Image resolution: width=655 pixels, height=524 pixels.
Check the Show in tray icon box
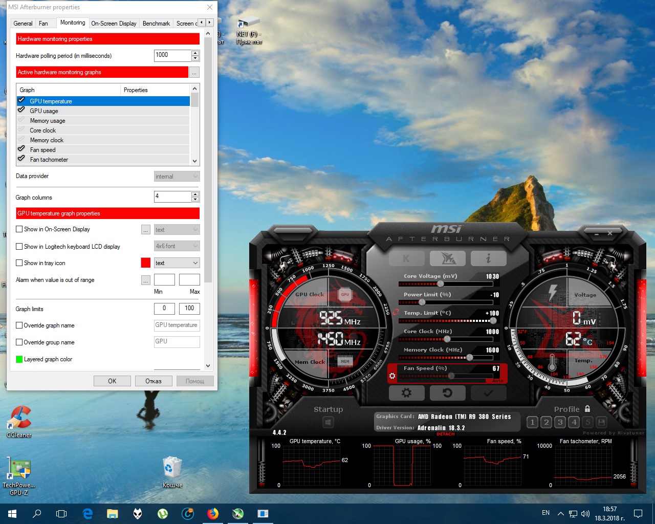pos(19,263)
